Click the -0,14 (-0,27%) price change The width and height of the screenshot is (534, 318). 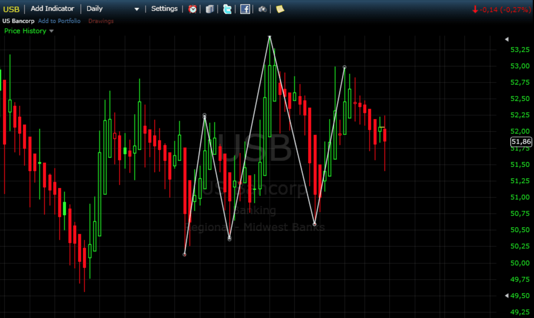[502, 10]
